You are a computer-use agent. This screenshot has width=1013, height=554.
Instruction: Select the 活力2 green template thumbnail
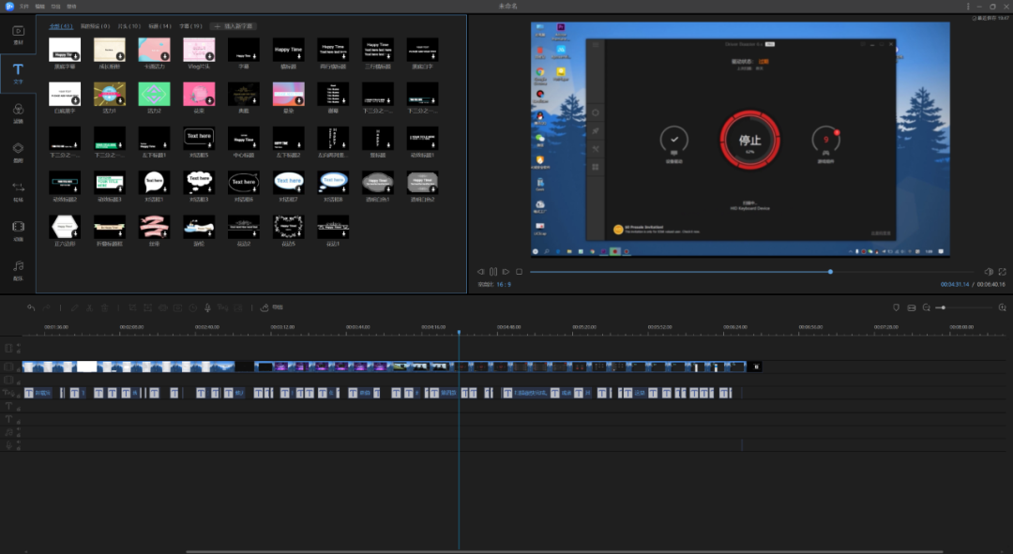[154, 95]
